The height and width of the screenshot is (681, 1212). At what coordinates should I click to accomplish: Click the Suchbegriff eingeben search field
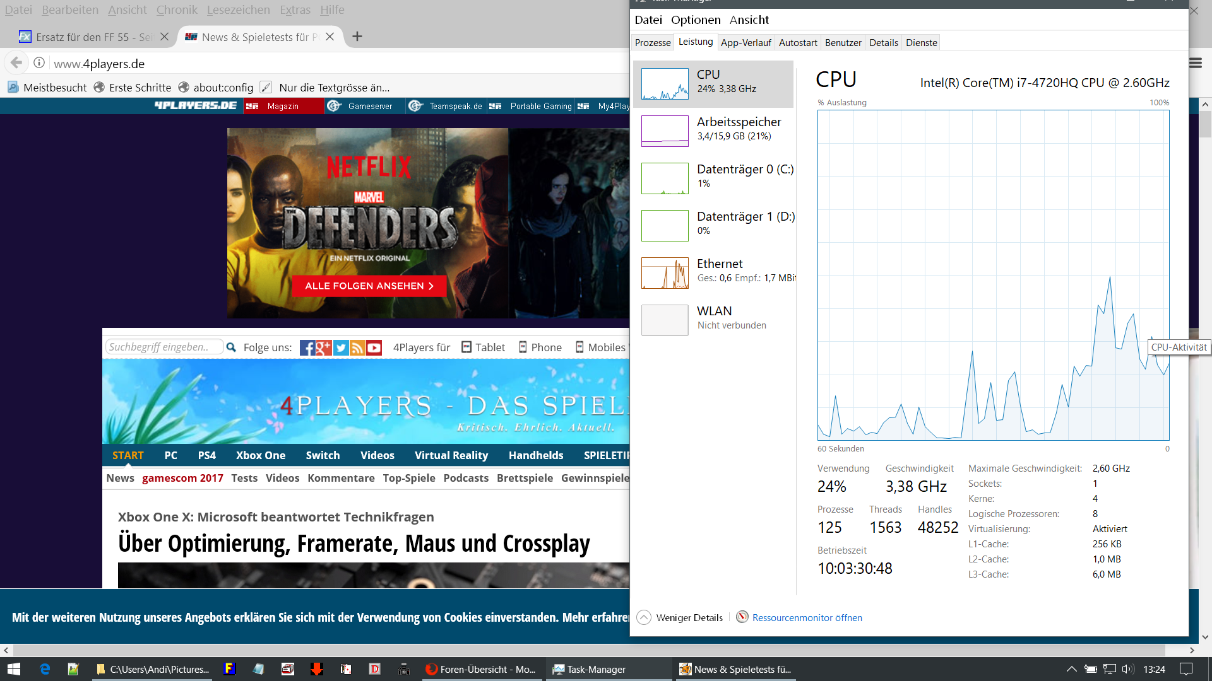coord(164,347)
